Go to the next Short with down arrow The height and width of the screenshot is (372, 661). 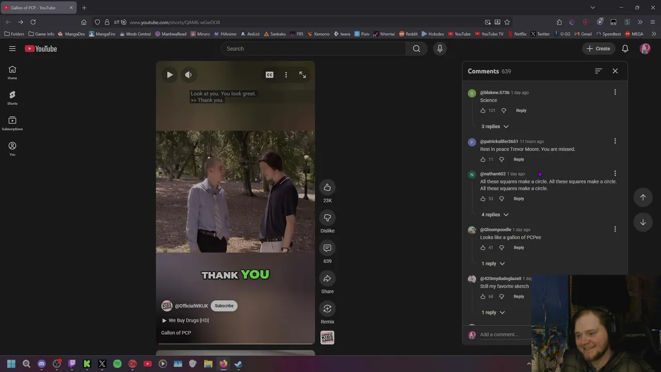[643, 223]
